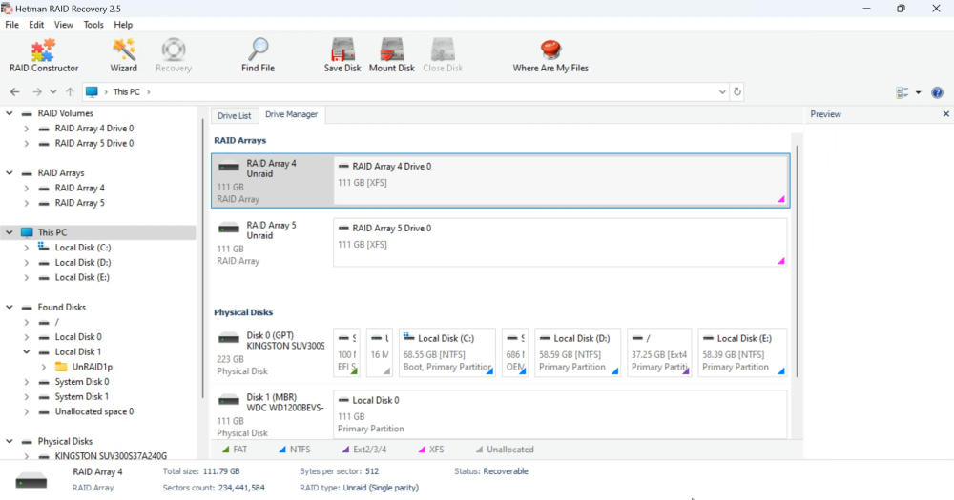Select RAID Array 5 Drive 0 XFS partition
The image size is (954, 500).
[560, 243]
